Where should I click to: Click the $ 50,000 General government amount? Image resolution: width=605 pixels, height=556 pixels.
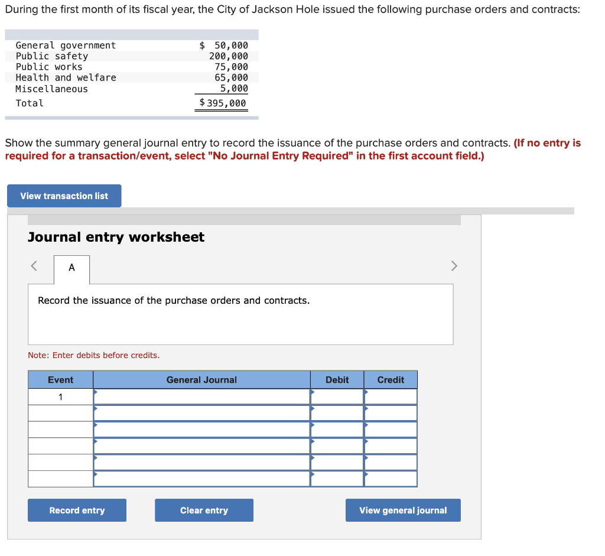224,45
